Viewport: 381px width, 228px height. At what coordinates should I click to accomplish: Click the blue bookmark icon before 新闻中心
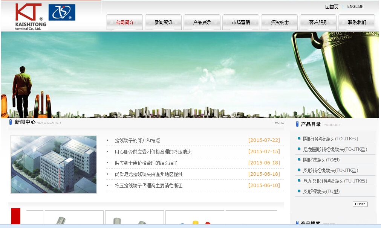click(10, 122)
